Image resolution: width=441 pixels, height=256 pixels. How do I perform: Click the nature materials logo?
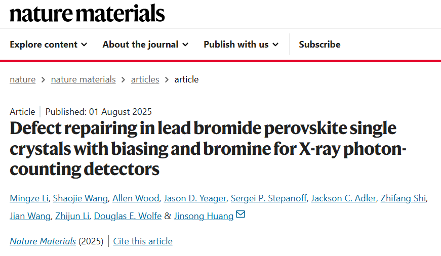point(87,13)
